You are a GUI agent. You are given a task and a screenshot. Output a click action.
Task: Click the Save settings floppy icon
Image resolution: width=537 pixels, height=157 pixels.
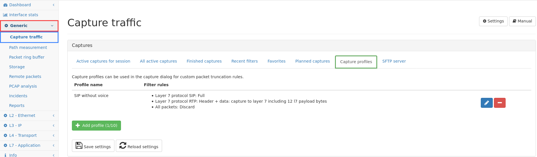point(79,146)
